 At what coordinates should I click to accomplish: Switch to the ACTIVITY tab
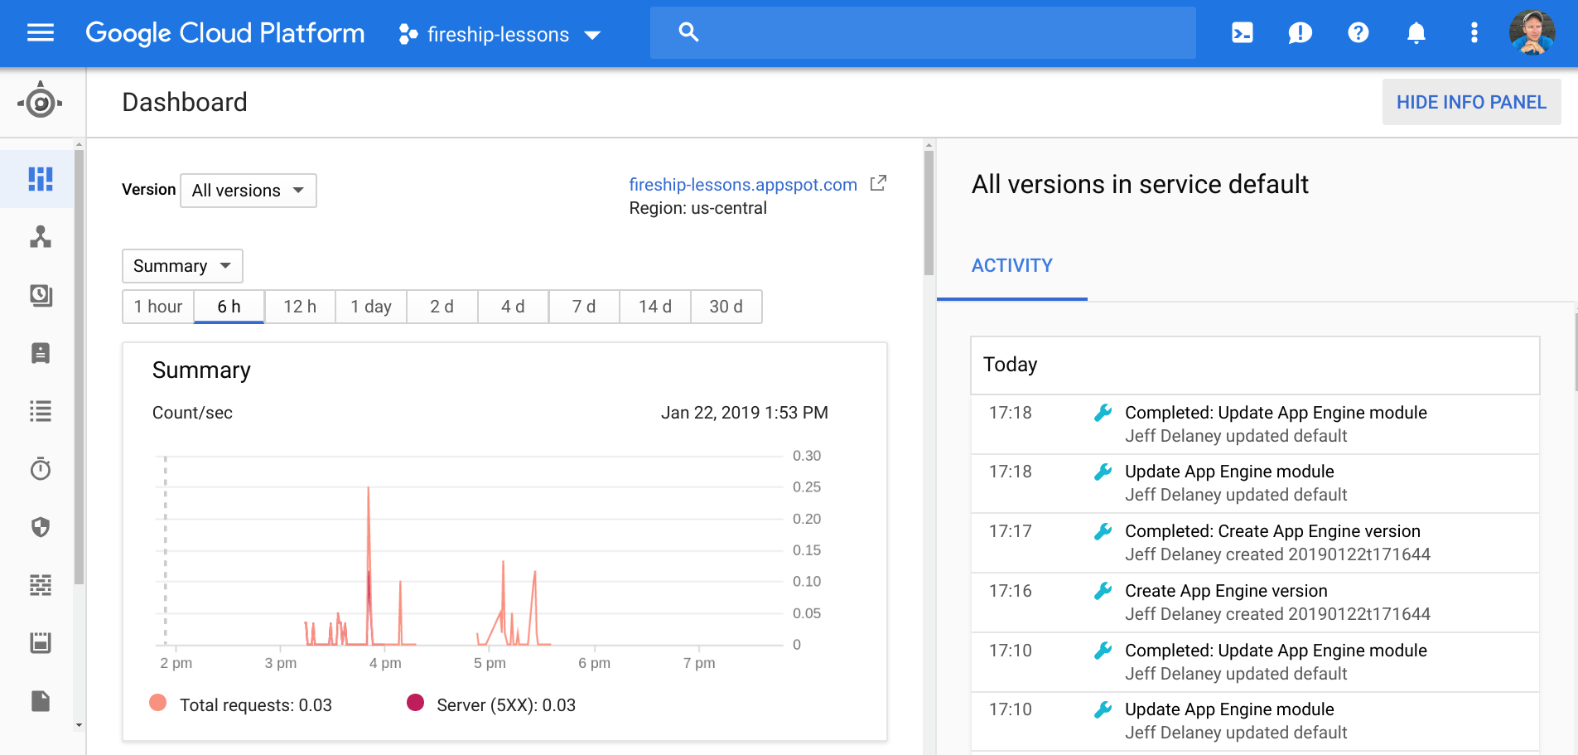coord(1012,265)
